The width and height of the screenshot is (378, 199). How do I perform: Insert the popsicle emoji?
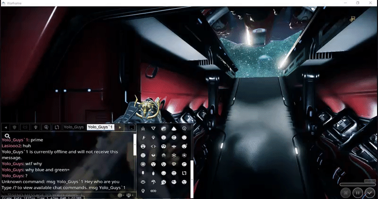[x=143, y=173]
